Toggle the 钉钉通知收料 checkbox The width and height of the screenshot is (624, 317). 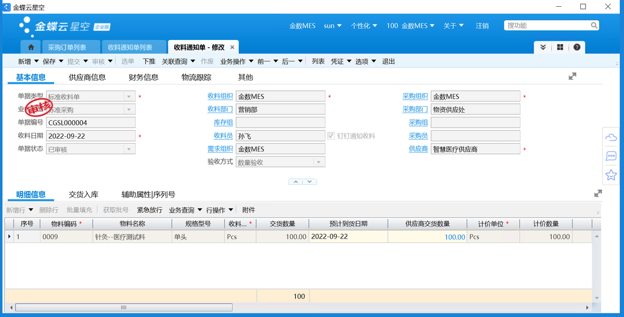[331, 136]
